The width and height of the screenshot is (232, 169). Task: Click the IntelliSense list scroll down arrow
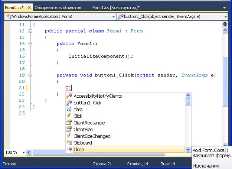click(x=188, y=150)
